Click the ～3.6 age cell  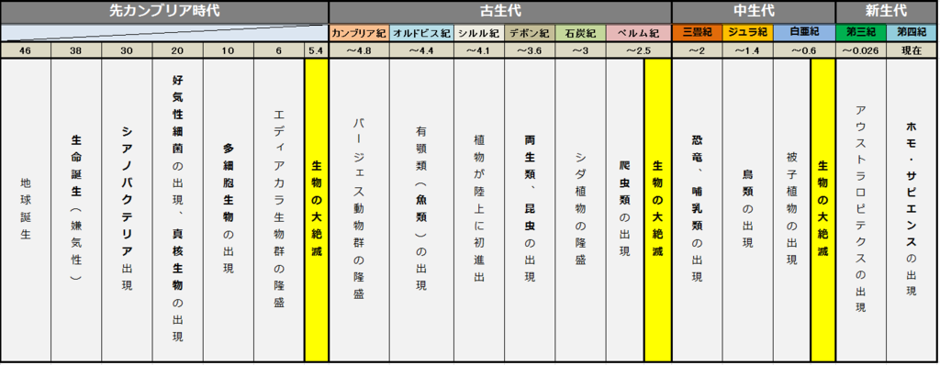530,50
